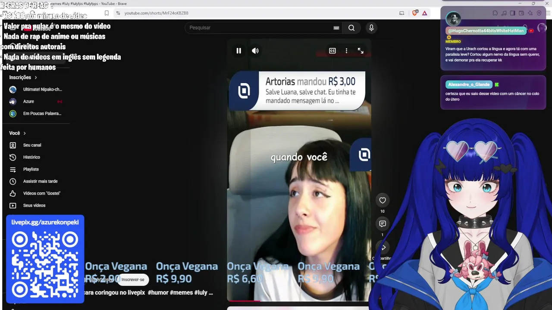
Task: Click the music note media control icon
Action: click(x=504, y=13)
